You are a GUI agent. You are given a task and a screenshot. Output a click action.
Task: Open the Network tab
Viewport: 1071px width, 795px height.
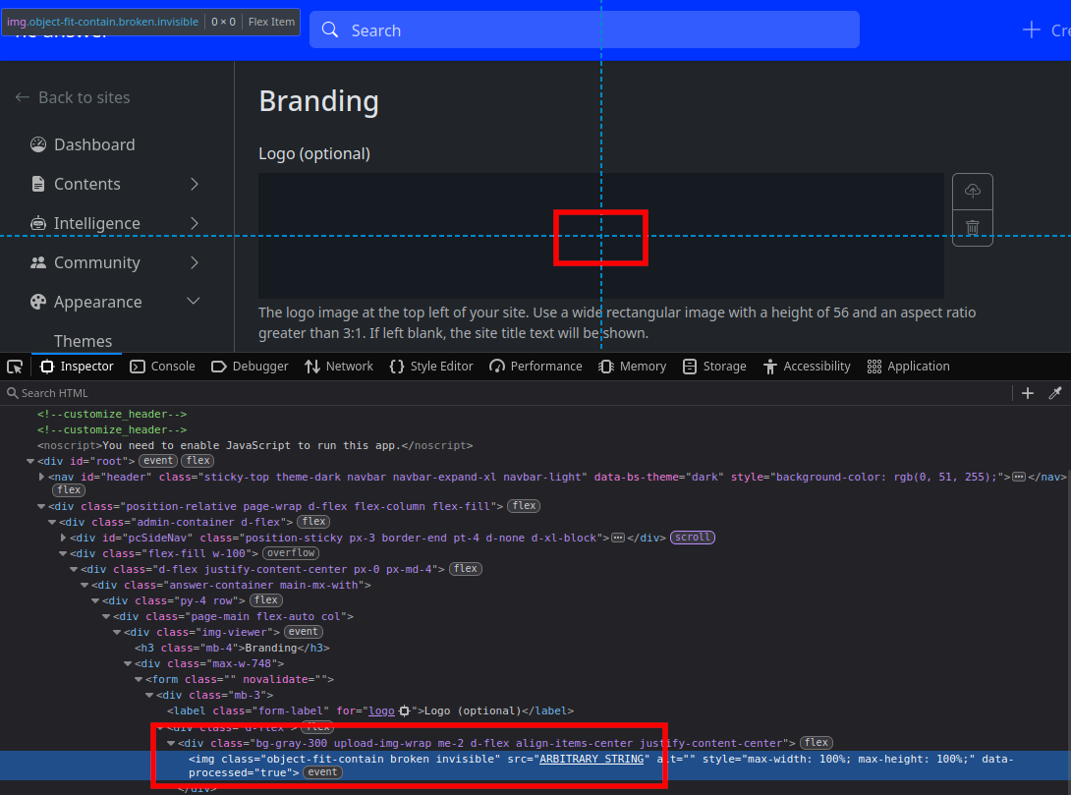click(339, 367)
